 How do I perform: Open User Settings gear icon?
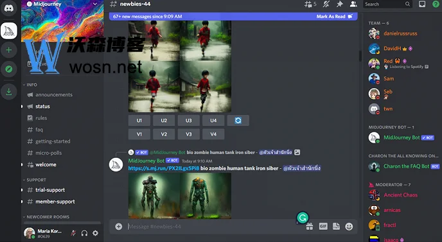coord(95,233)
